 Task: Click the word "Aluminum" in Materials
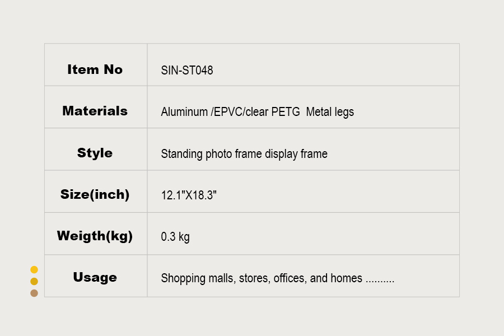[184, 112]
